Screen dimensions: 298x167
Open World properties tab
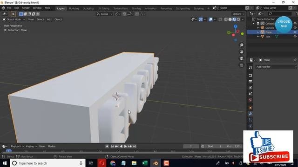(251, 100)
